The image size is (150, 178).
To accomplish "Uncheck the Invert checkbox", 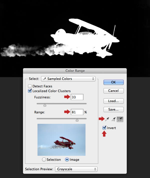I will [104, 128].
